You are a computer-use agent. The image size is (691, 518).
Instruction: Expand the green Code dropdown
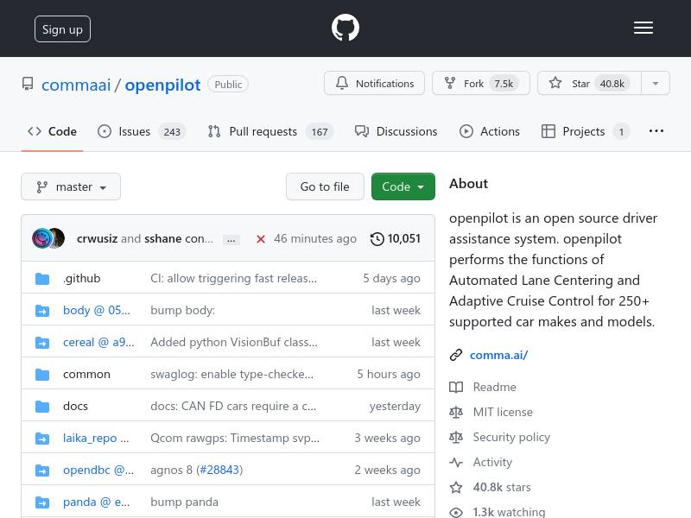click(403, 186)
